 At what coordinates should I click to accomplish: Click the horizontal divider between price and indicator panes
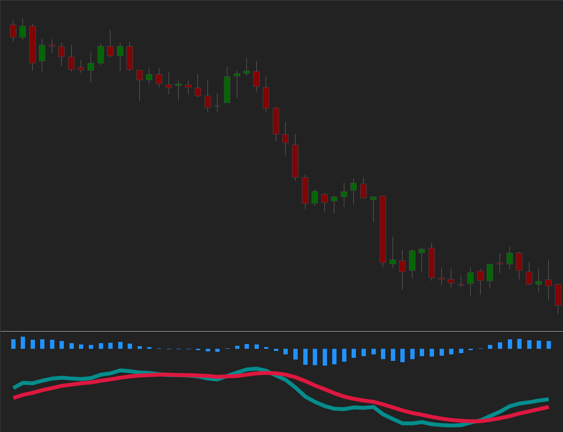(x=281, y=331)
